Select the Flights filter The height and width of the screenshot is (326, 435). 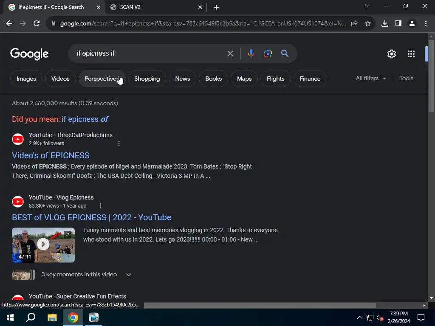(x=275, y=79)
